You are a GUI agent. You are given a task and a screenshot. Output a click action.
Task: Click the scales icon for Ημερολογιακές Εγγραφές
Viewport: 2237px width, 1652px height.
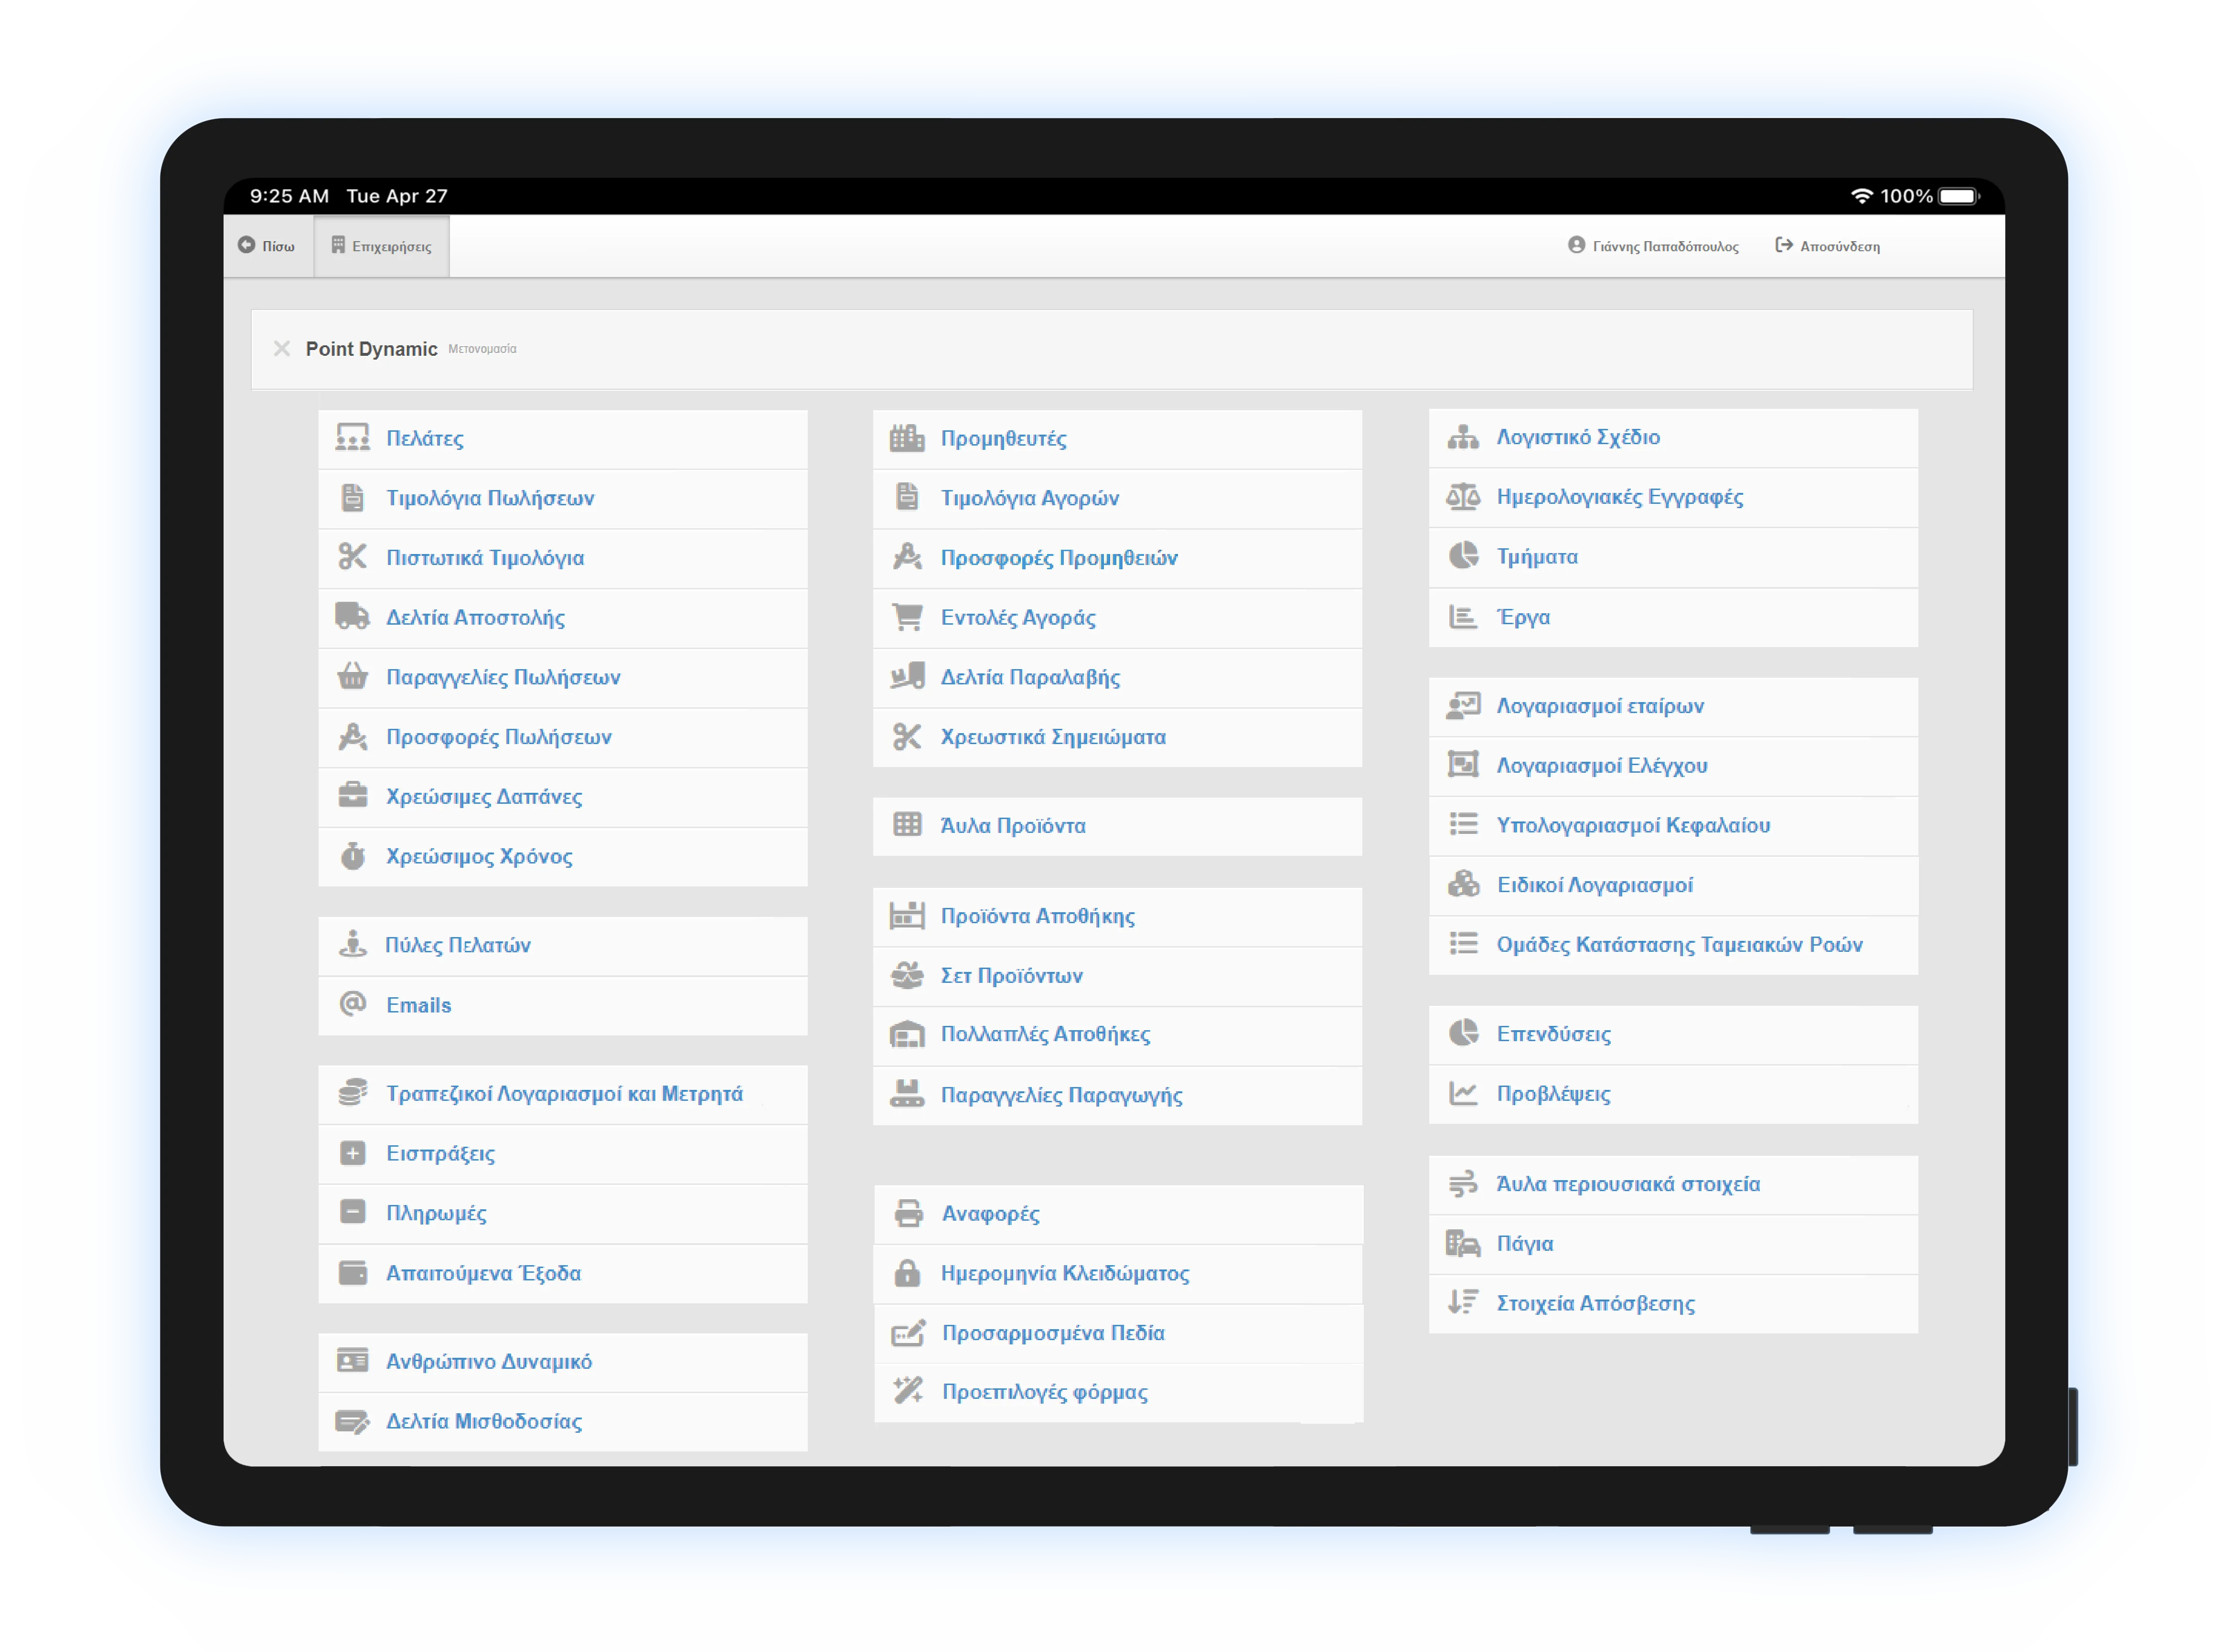point(1463,497)
